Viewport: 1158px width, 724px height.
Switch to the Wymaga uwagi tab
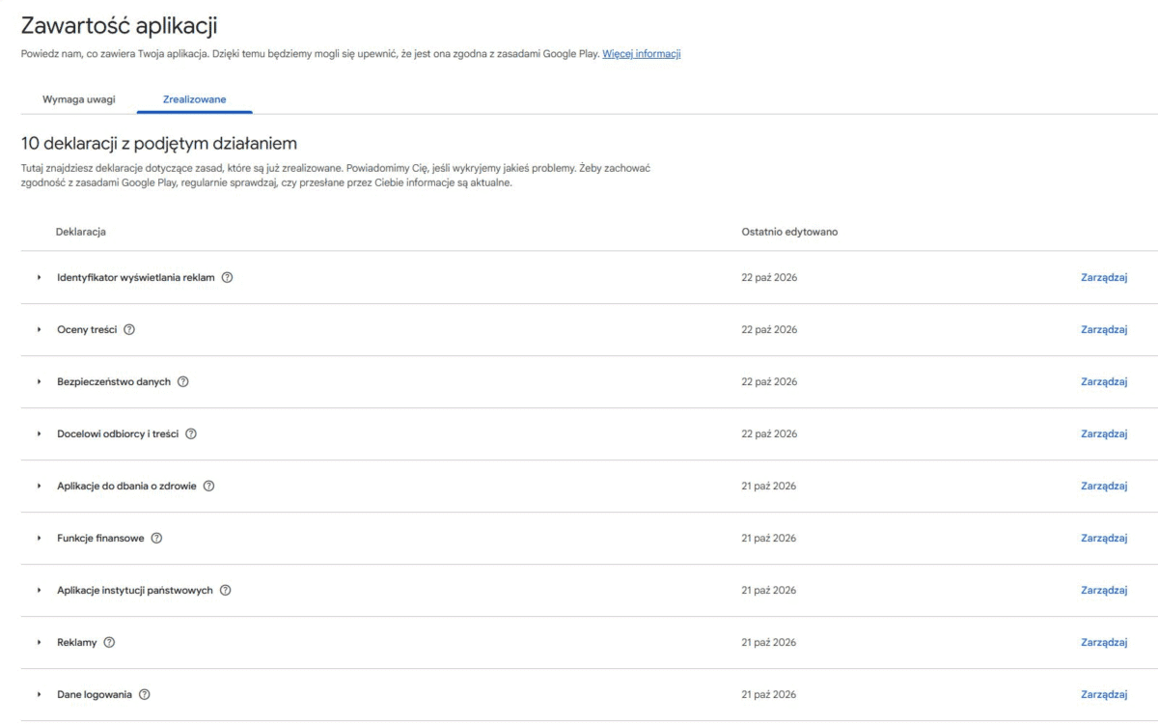point(79,98)
